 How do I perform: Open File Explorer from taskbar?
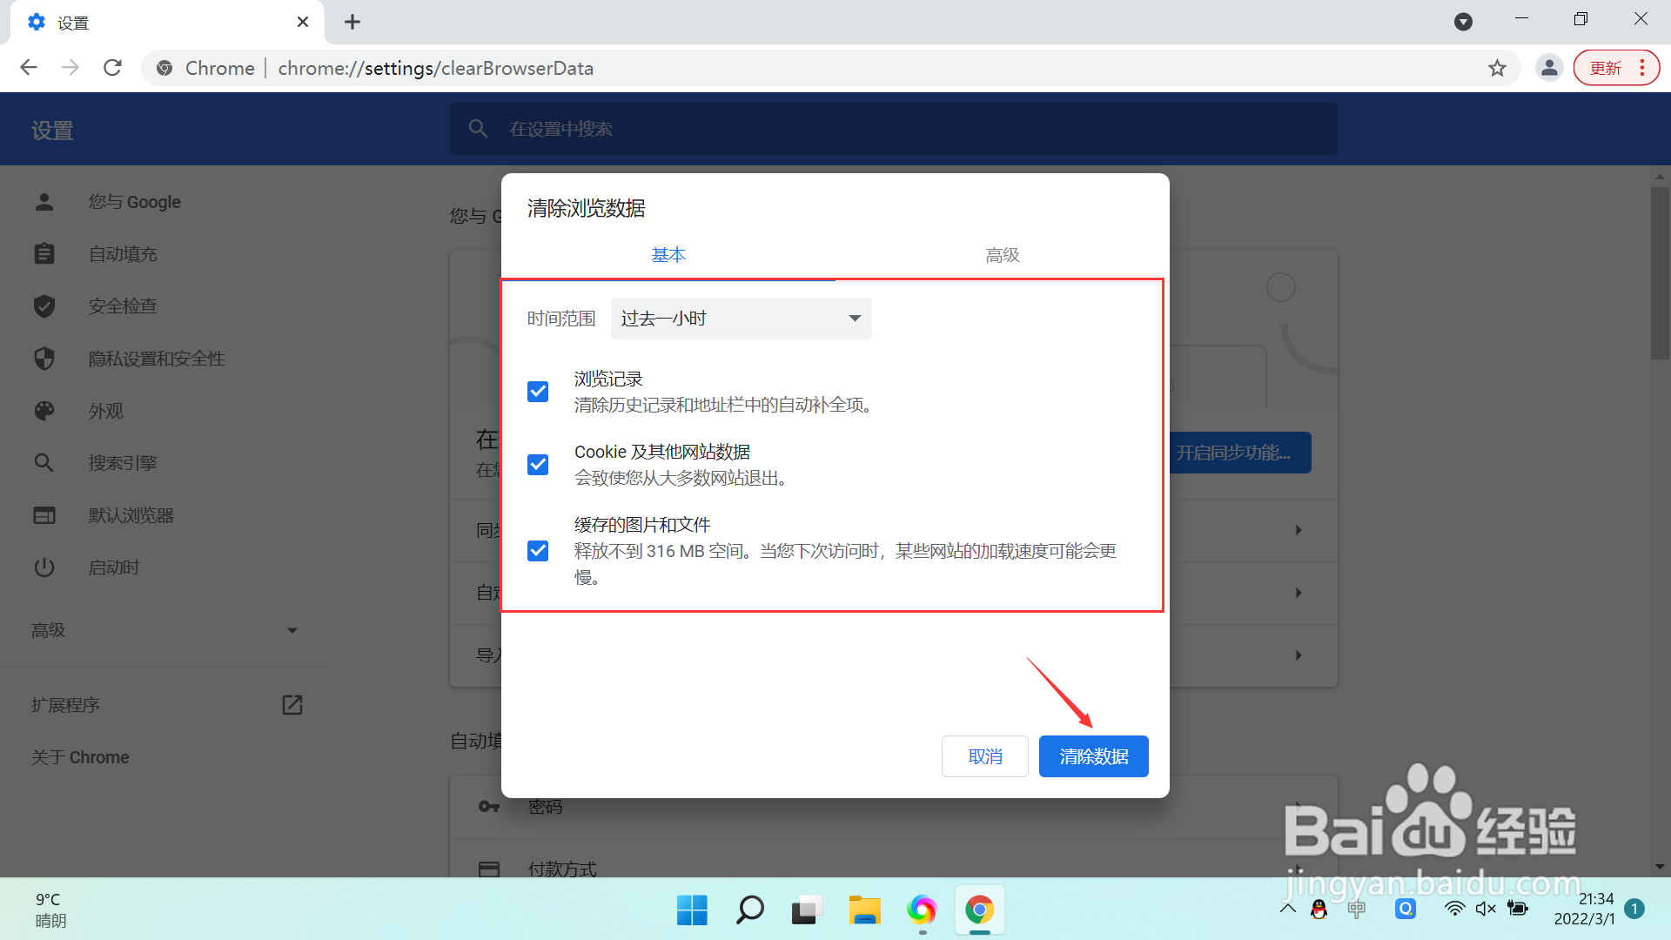pyautogui.click(x=864, y=910)
